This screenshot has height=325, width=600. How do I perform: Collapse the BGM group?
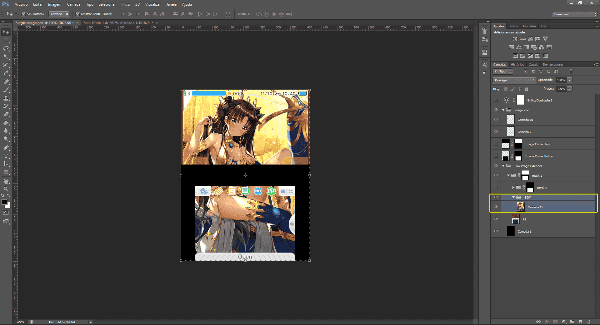point(513,197)
